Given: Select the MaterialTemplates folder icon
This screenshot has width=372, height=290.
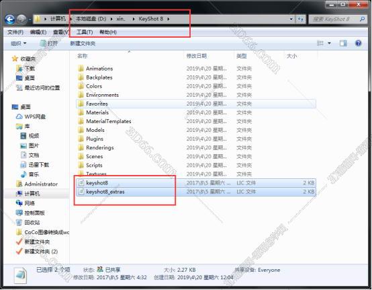Looking at the screenshot, I should pos(81,121).
